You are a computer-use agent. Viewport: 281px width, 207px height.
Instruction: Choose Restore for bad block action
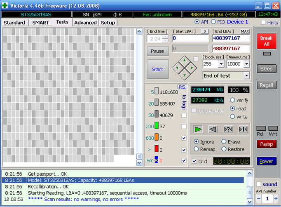224,149
